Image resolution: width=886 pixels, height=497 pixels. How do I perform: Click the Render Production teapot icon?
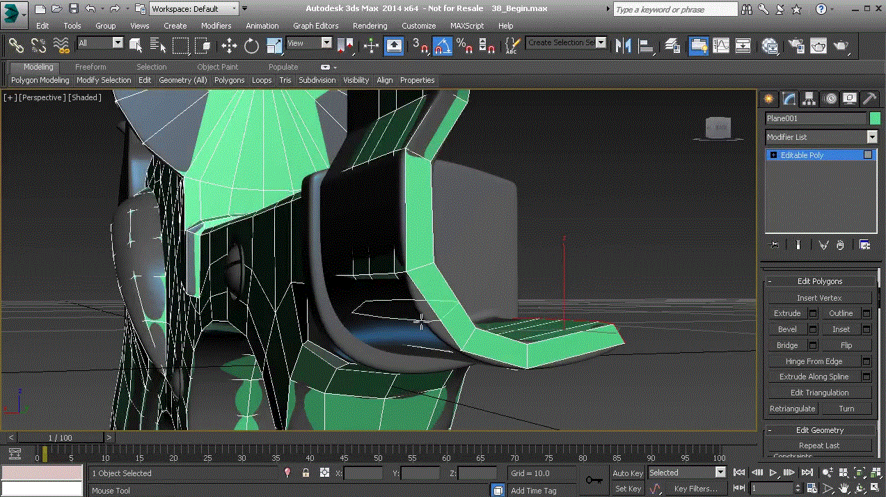click(x=841, y=46)
